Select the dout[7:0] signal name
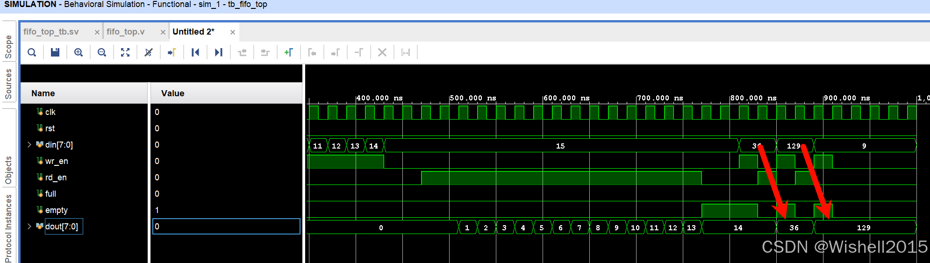 tap(62, 227)
